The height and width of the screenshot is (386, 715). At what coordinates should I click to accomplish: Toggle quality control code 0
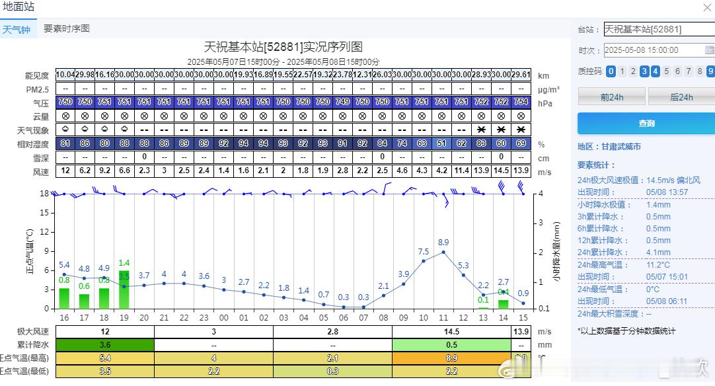coord(611,71)
